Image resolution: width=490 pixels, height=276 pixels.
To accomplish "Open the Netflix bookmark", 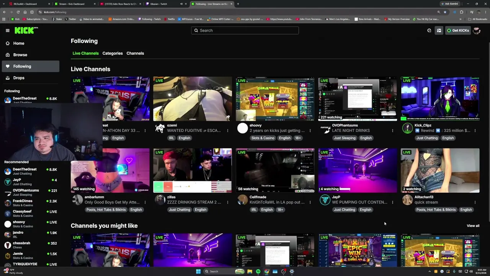I will coord(169,19).
